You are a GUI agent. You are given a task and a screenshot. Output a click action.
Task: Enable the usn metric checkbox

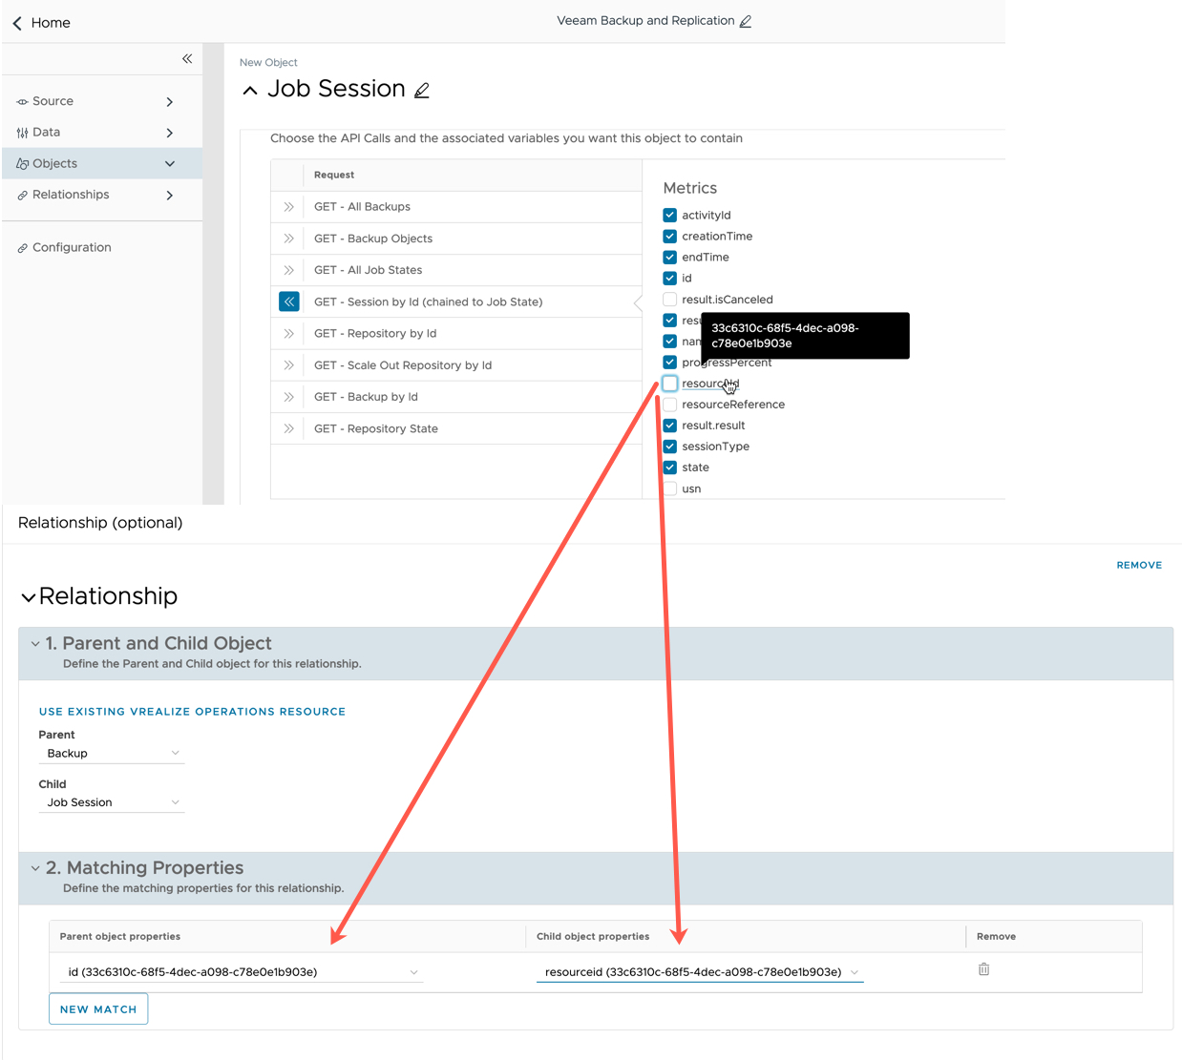[670, 488]
